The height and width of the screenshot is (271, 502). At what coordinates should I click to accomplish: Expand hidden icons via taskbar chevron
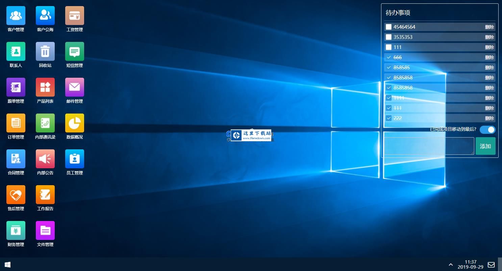click(x=451, y=265)
